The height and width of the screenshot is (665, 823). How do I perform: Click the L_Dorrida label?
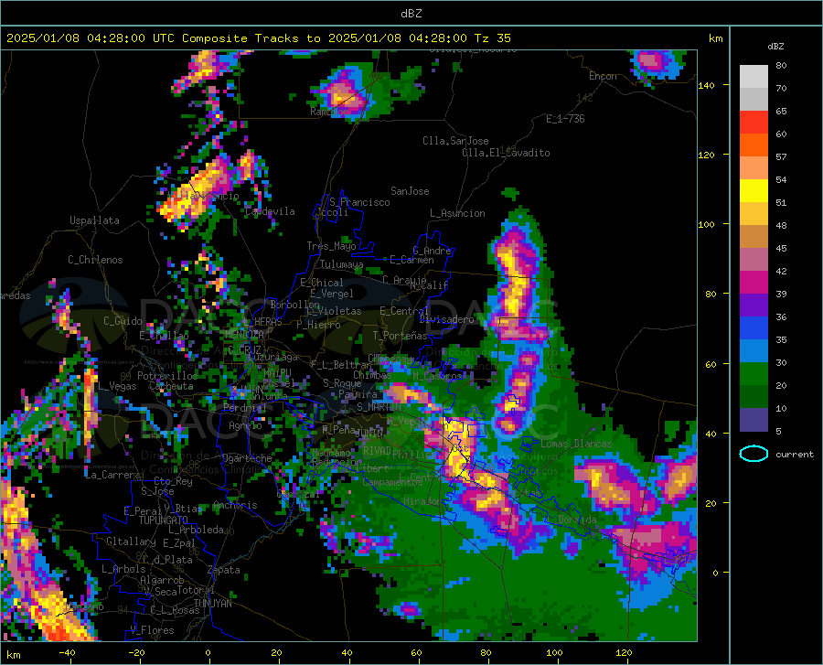click(572, 520)
